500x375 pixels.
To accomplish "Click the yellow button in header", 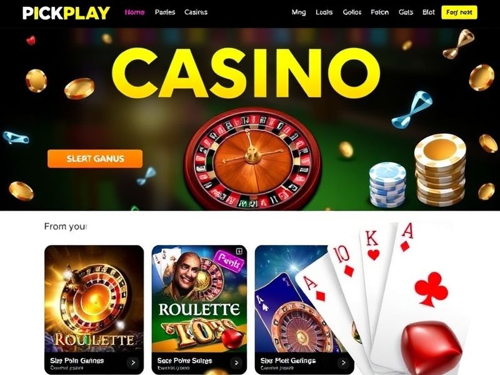I will coord(459,12).
